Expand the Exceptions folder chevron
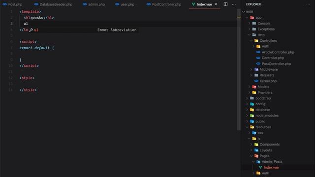This screenshot has width=315, height=177. pos(249,29)
